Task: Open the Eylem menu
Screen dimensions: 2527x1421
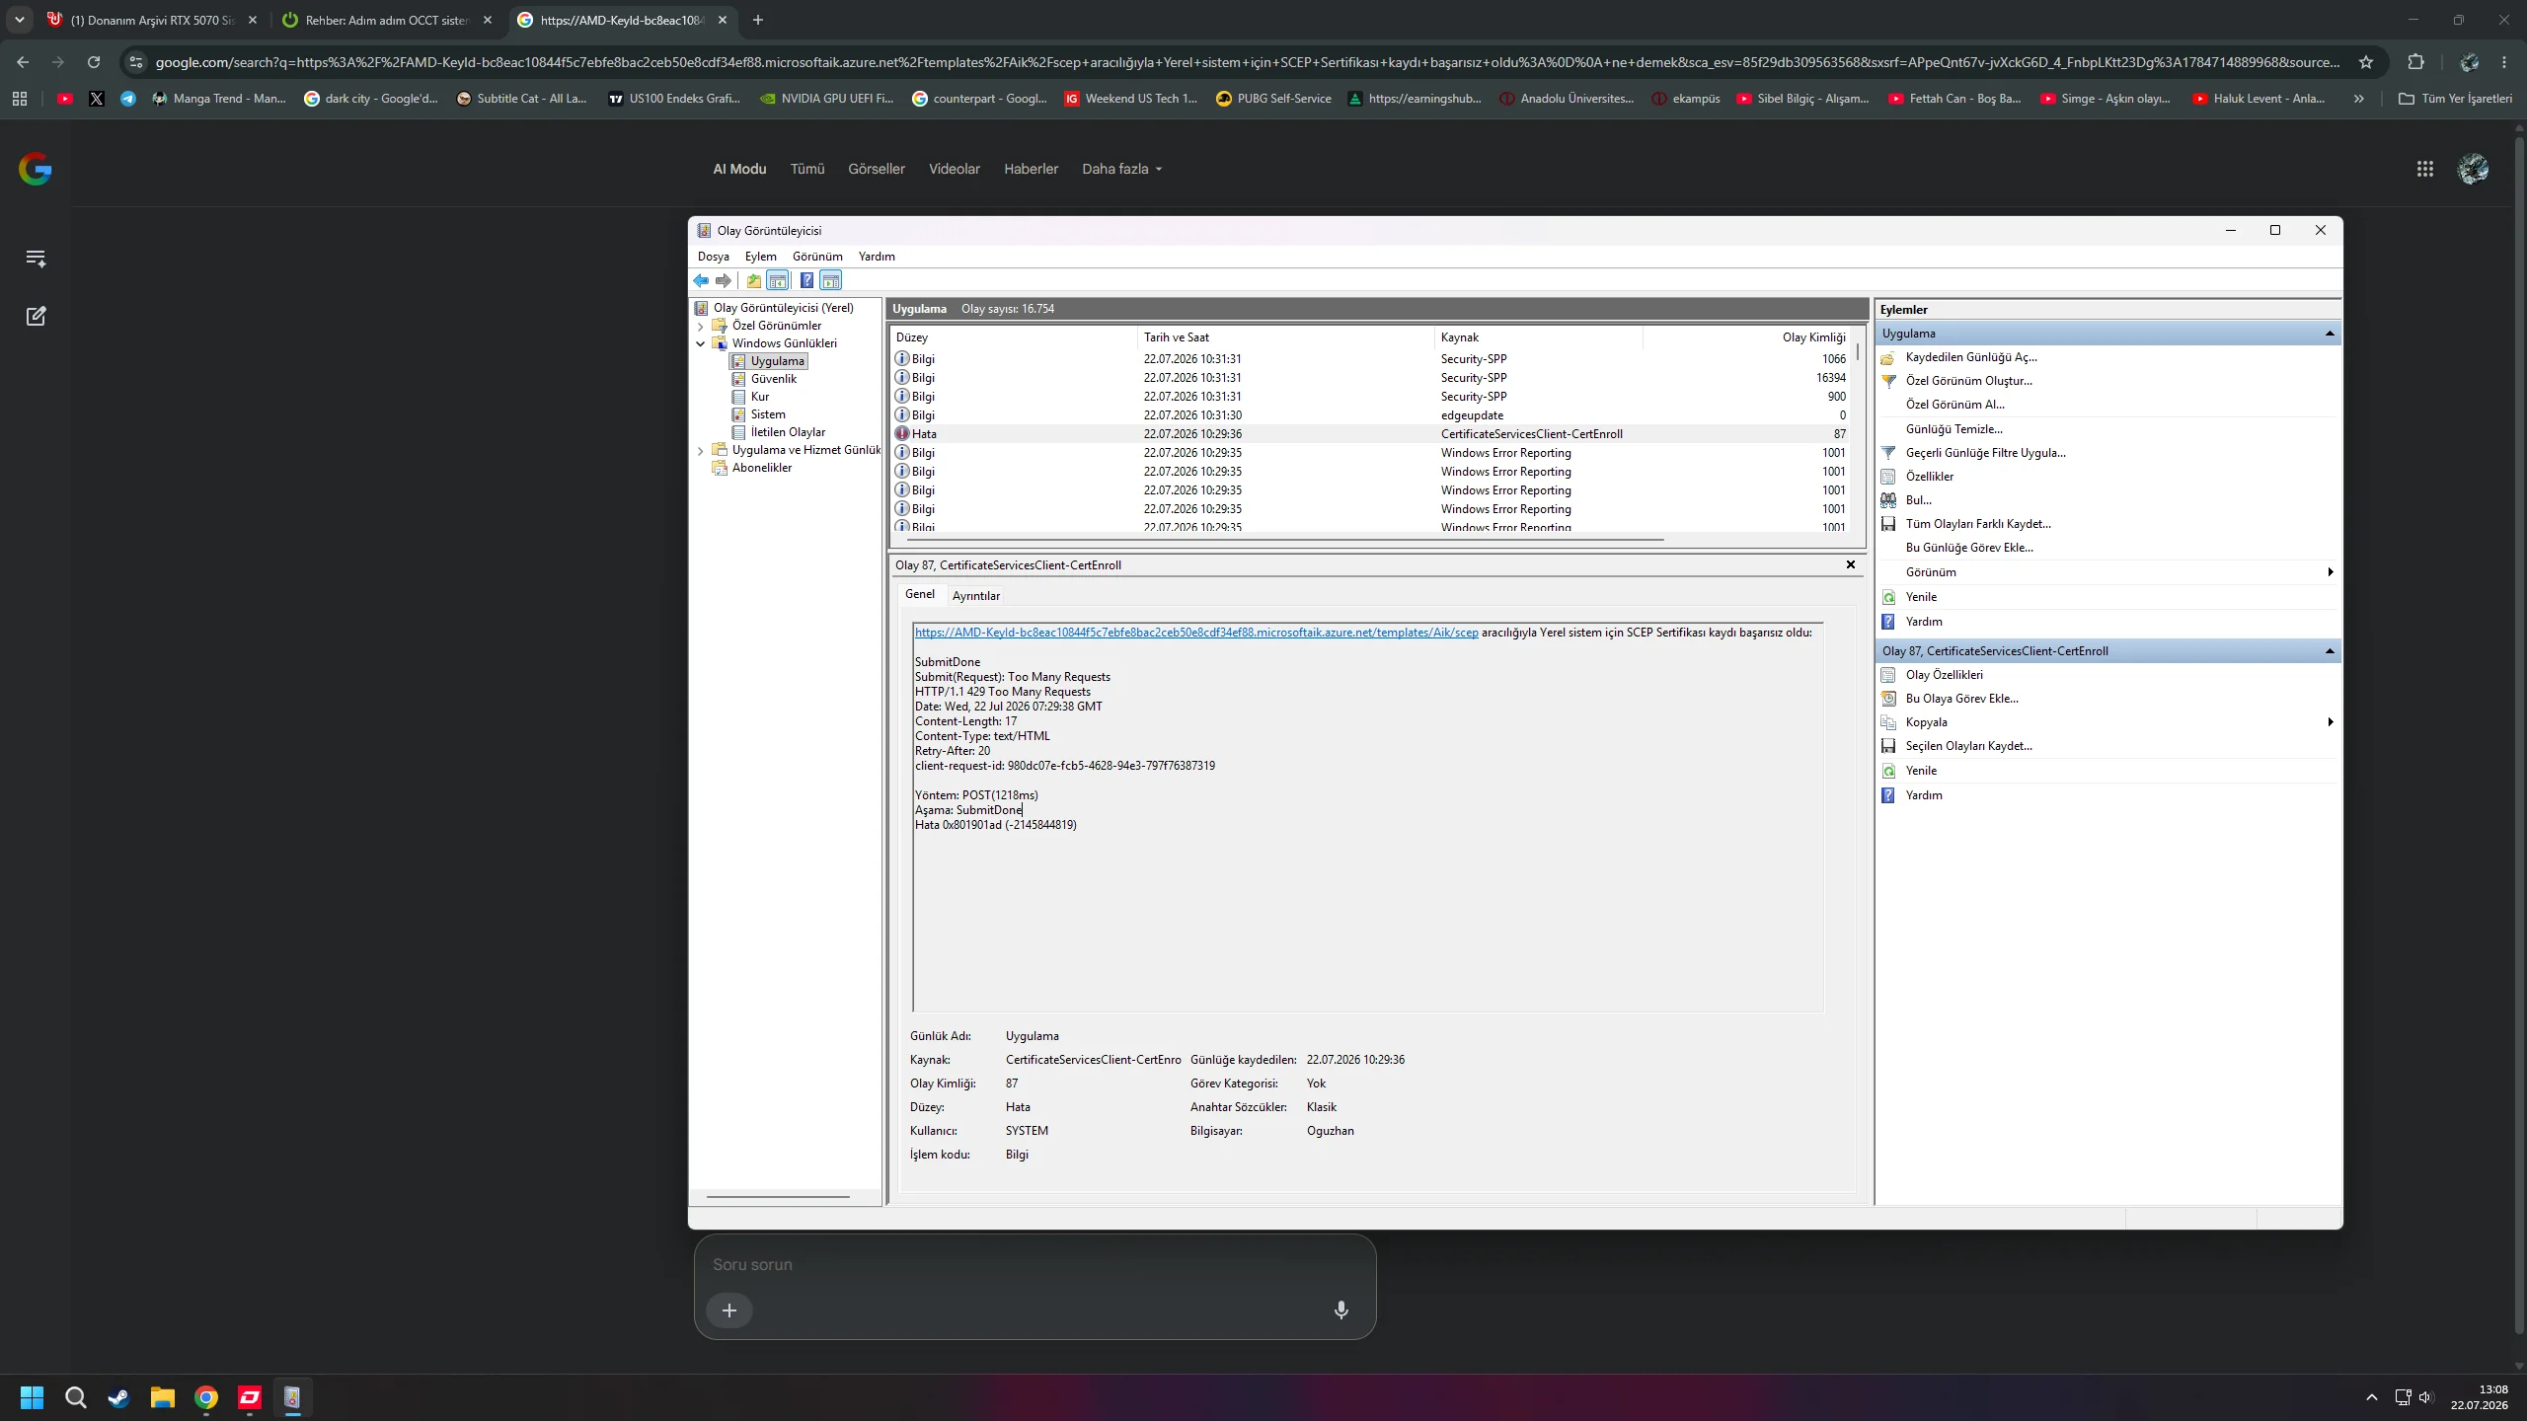Action: tap(760, 257)
